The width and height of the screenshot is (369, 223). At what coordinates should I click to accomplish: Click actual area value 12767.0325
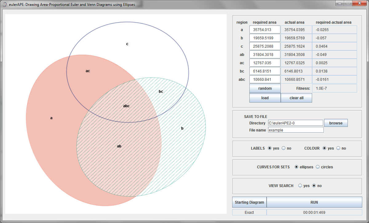coord(296,63)
